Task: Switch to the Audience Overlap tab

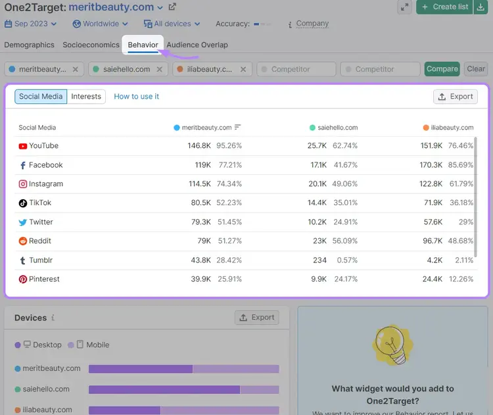Action: click(197, 45)
